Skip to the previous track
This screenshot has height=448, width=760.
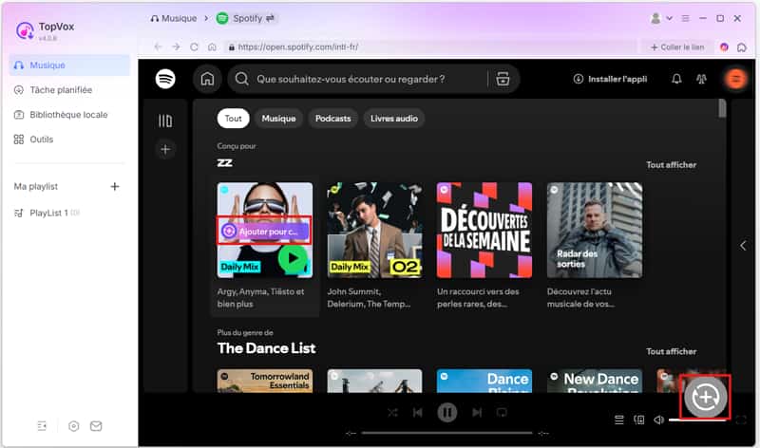point(417,413)
